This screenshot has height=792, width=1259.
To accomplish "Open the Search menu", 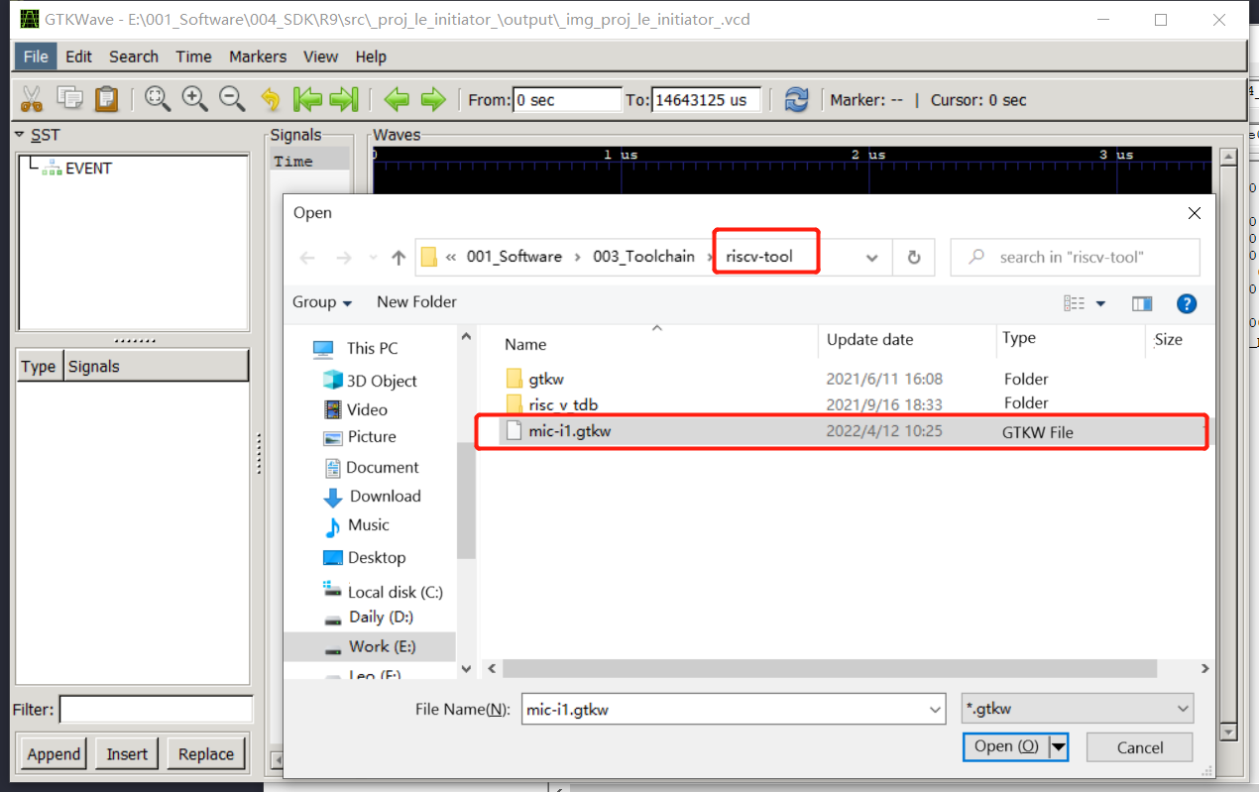I will 133,57.
